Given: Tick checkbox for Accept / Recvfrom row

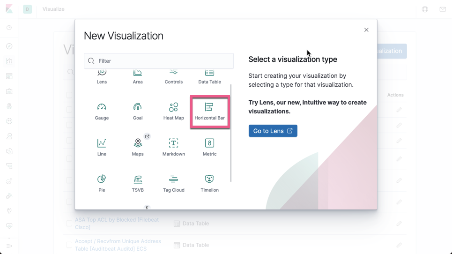Looking at the screenshot, I should [68, 245].
